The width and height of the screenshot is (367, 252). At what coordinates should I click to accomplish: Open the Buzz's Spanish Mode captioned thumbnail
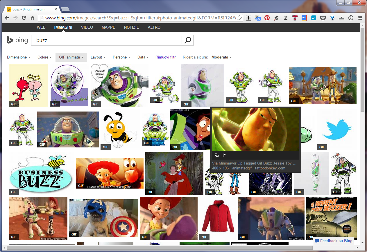tap(110, 173)
